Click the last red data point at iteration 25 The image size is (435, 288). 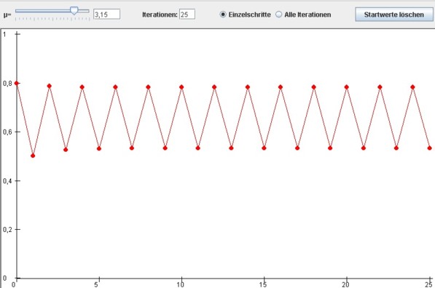429,148
